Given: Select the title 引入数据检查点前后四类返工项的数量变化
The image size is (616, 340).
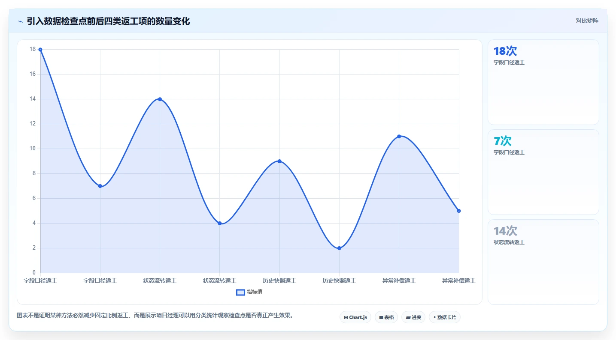Looking at the screenshot, I should coord(108,21).
